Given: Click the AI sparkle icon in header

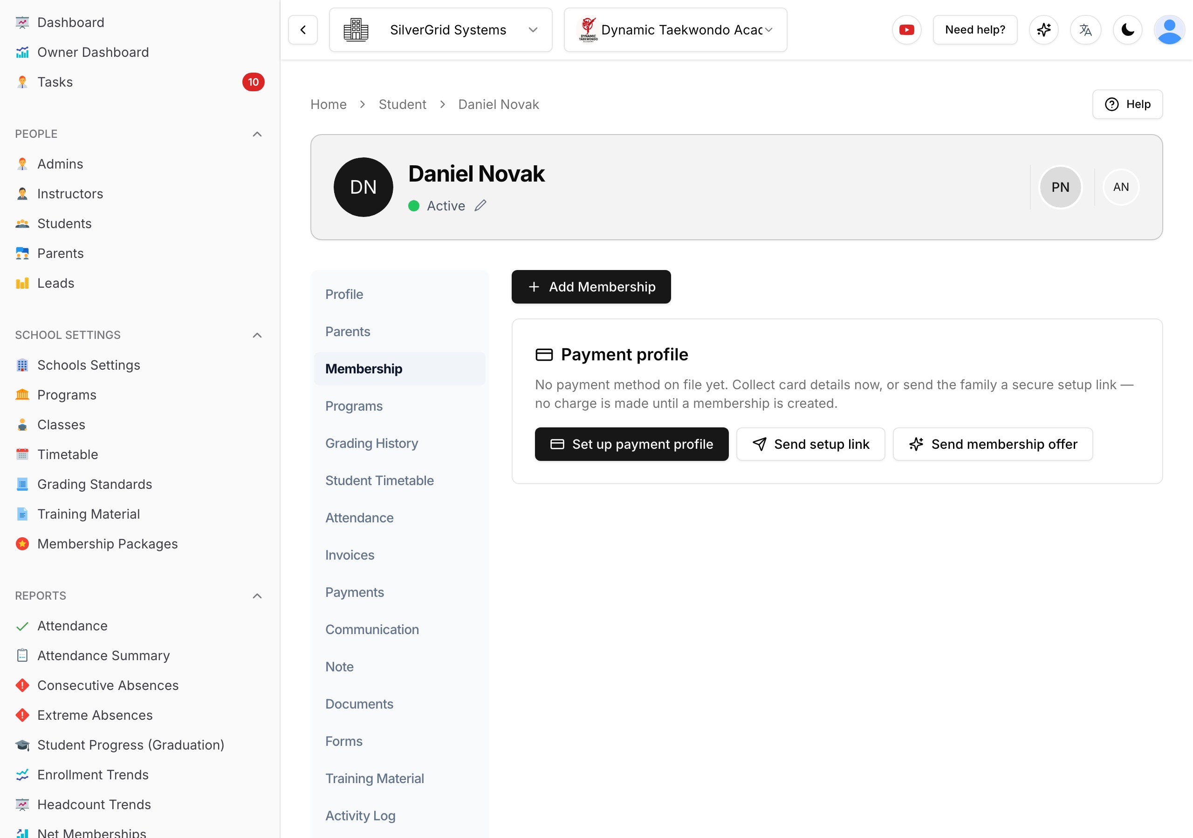Looking at the screenshot, I should [1044, 30].
